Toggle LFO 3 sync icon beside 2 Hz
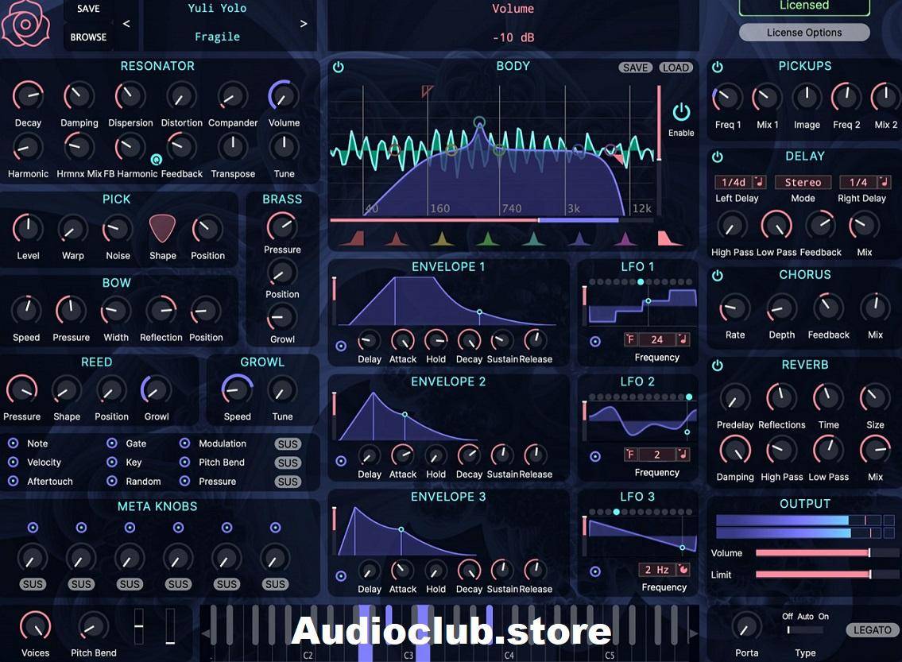The width and height of the screenshot is (902, 662). [683, 569]
